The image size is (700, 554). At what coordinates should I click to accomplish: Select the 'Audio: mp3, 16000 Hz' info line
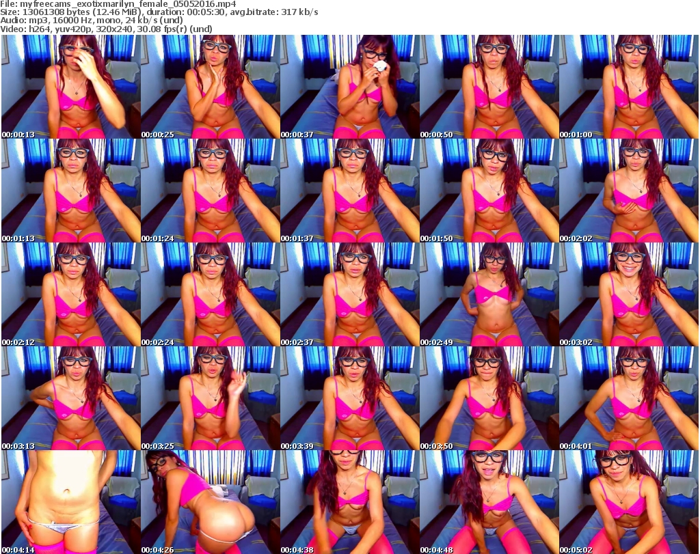(x=92, y=20)
